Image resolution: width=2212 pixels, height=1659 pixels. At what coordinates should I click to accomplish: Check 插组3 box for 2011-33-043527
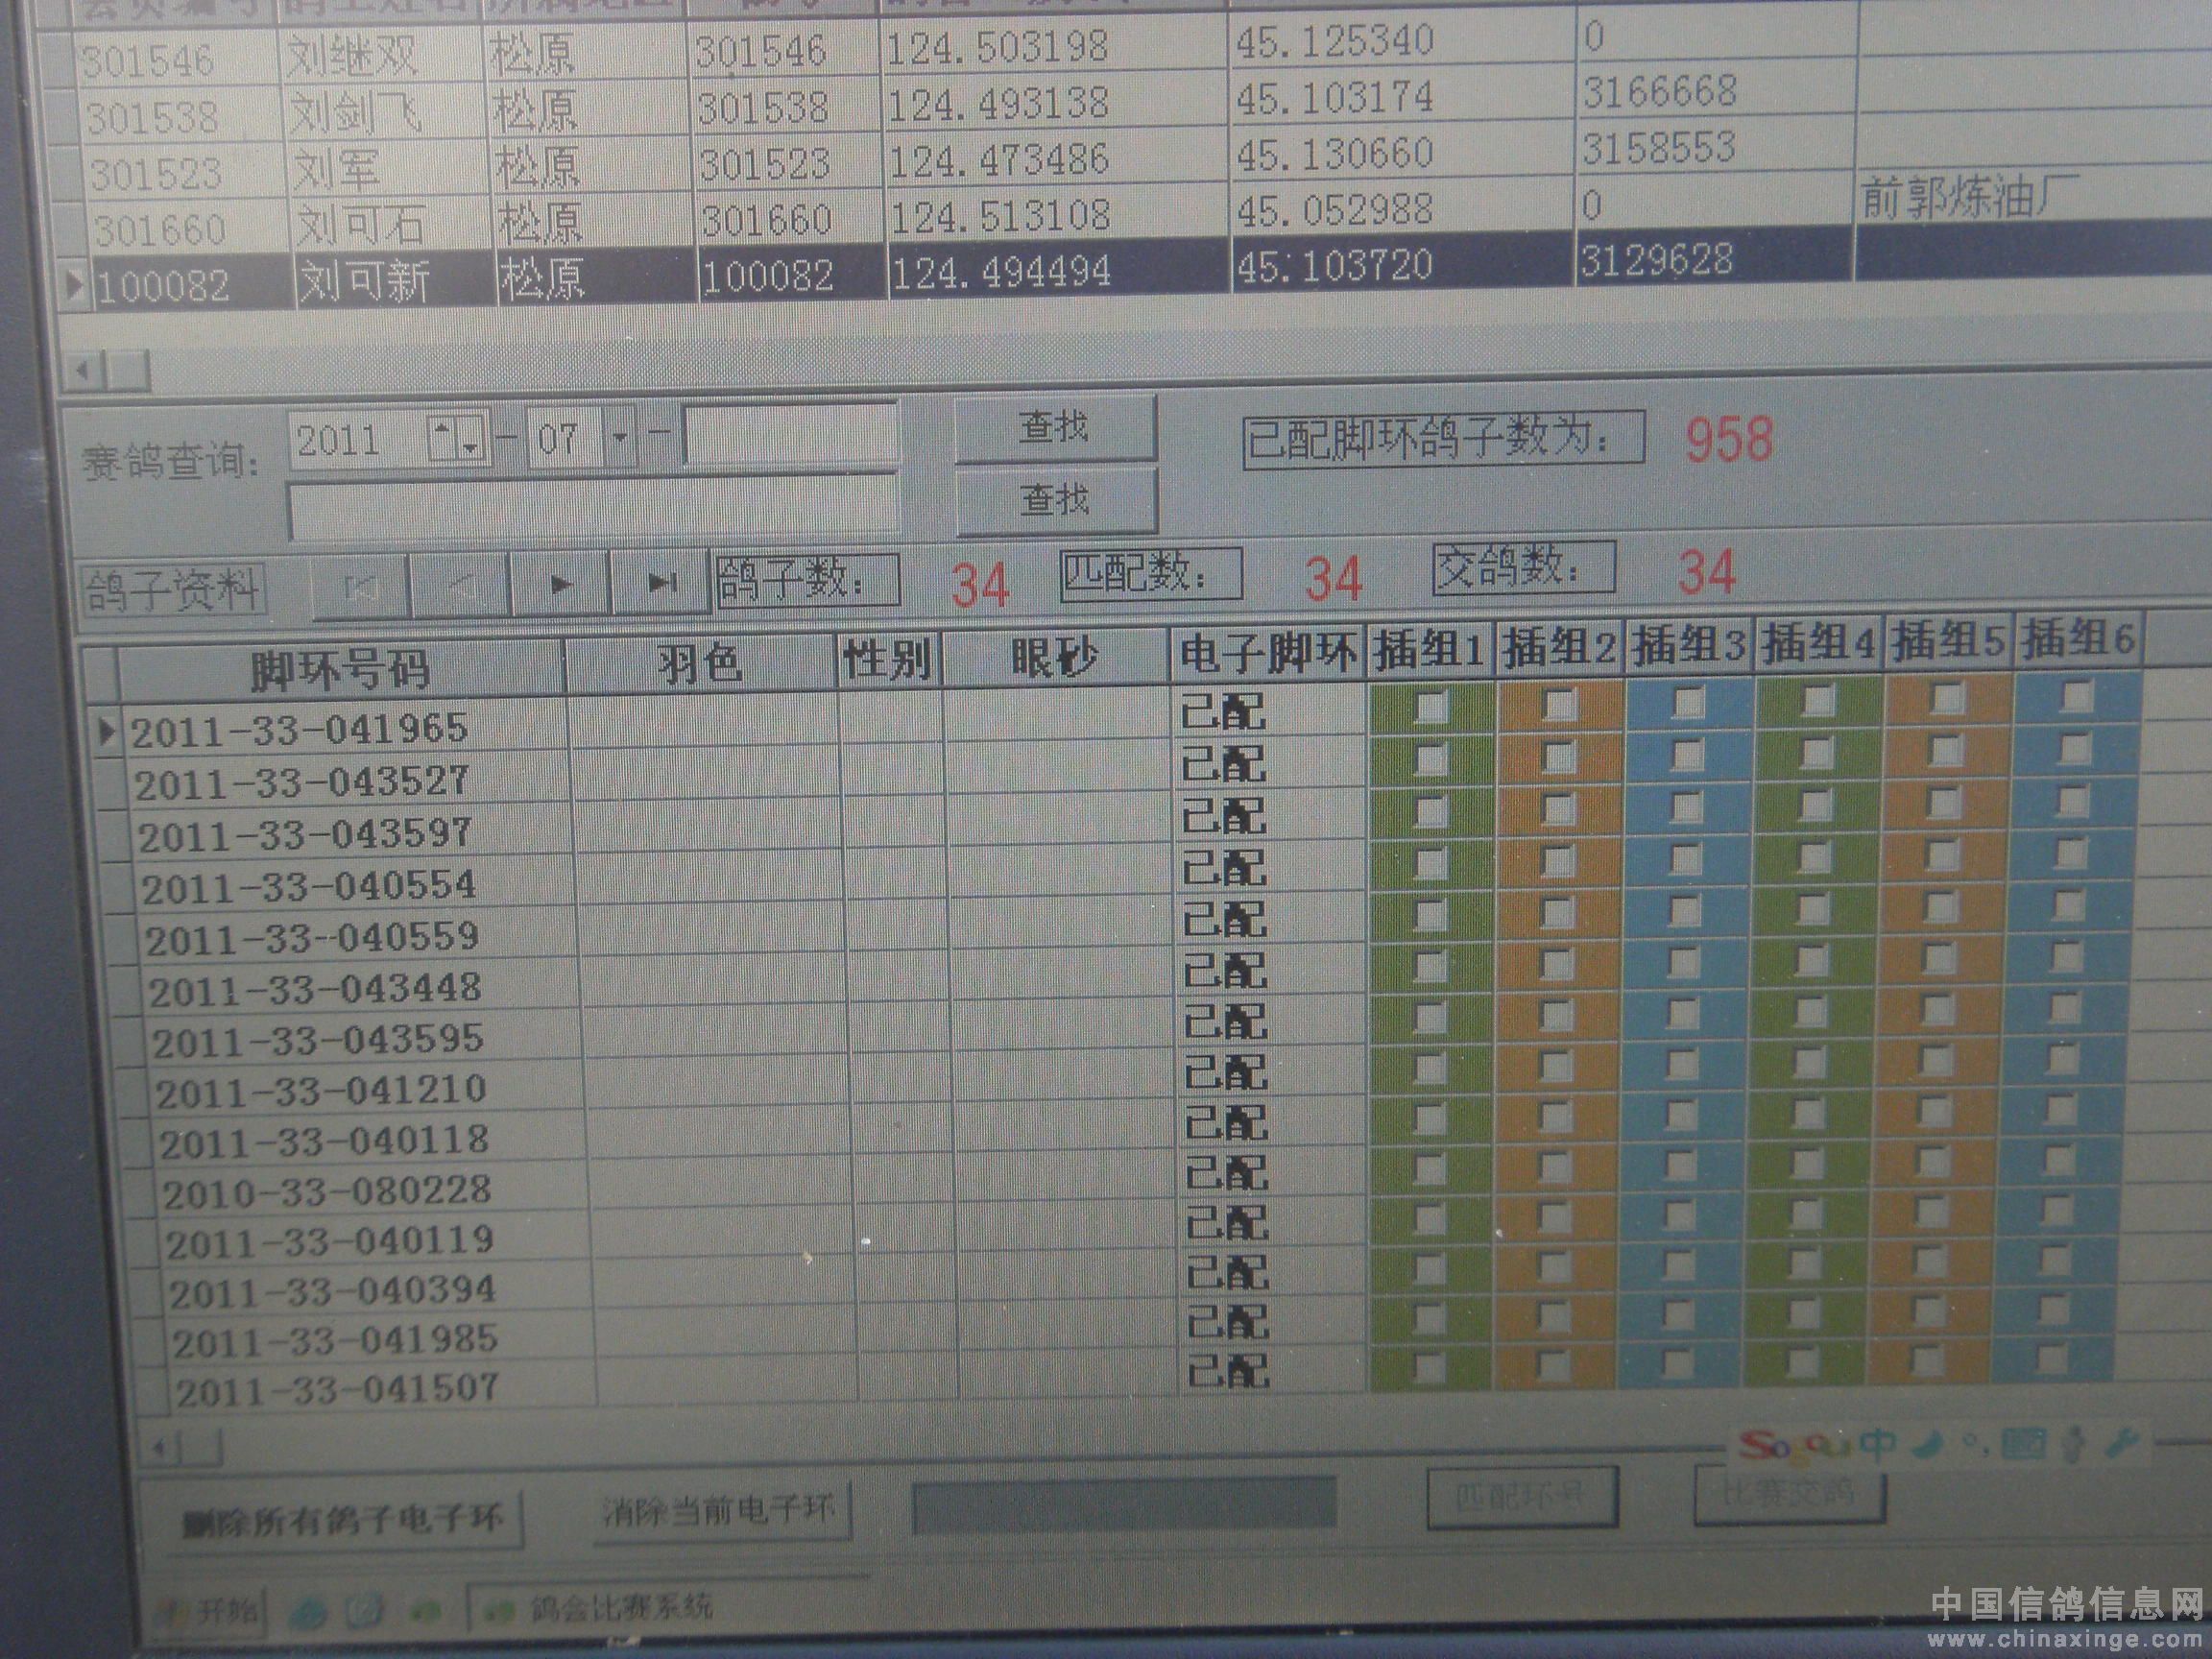pos(1687,754)
